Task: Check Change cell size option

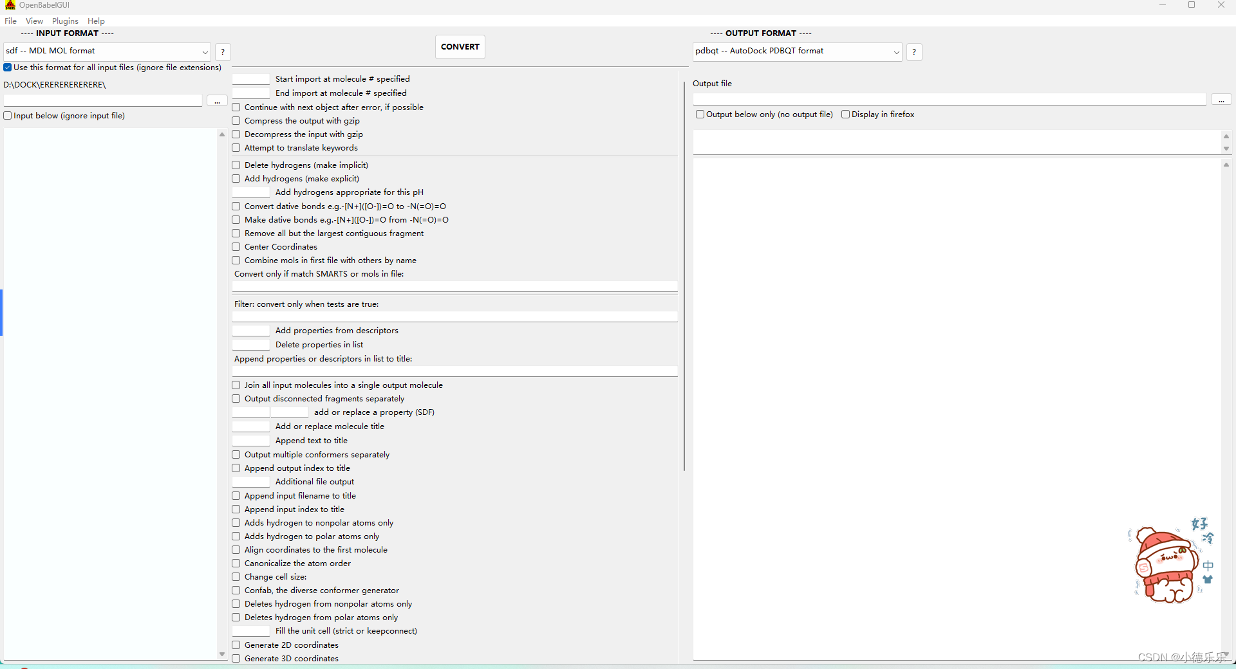Action: [236, 577]
